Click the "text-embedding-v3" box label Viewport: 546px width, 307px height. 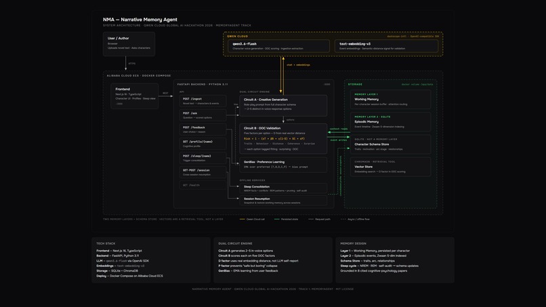(x=355, y=44)
